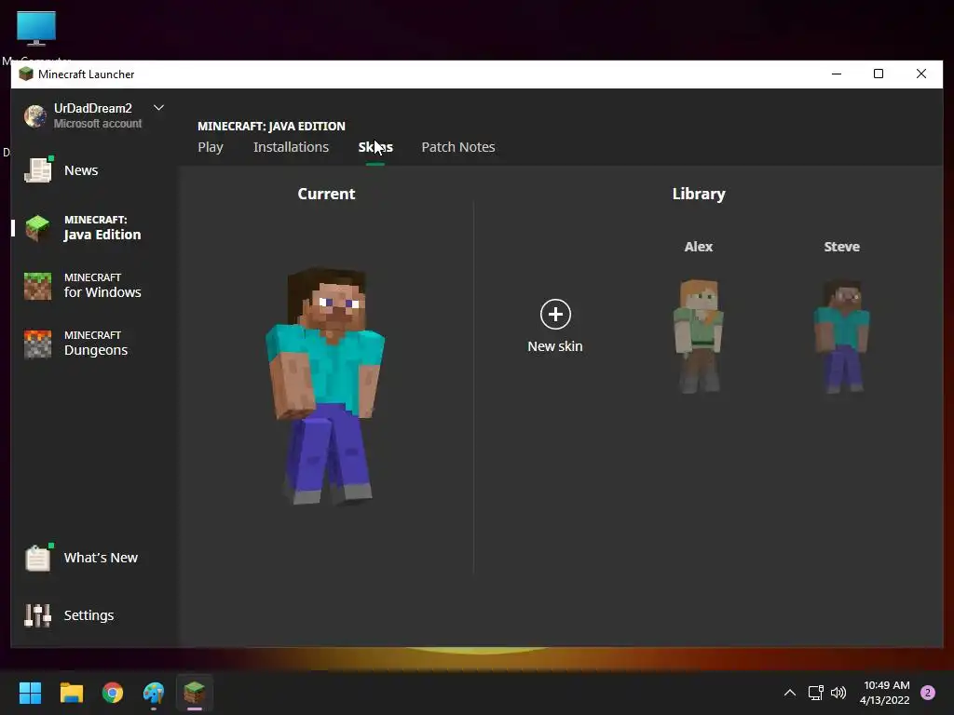The image size is (954, 715).
Task: Open the News section icon
Action: (x=37, y=170)
